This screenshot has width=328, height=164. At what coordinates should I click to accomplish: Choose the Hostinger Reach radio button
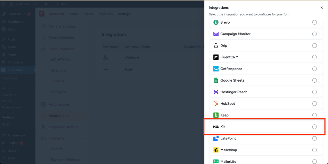[x=315, y=92]
